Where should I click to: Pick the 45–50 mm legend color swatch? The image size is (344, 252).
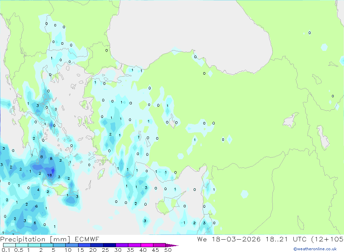160,245
